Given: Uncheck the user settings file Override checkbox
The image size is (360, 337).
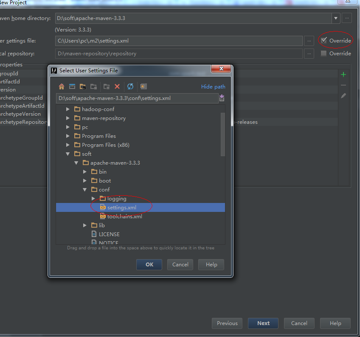Looking at the screenshot, I should pos(324,40).
